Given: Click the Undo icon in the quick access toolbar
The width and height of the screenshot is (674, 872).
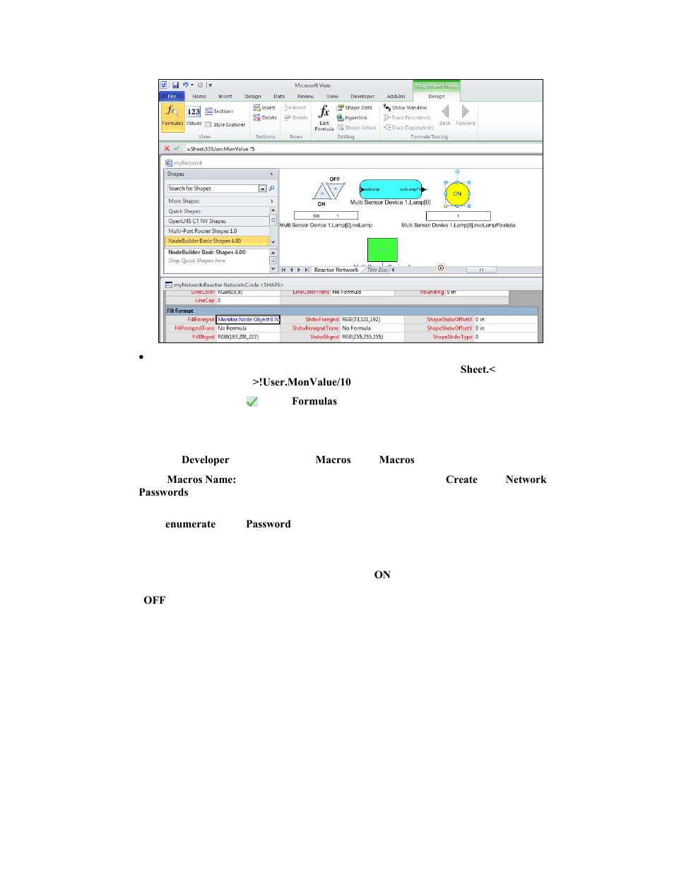Looking at the screenshot, I should 185,85.
